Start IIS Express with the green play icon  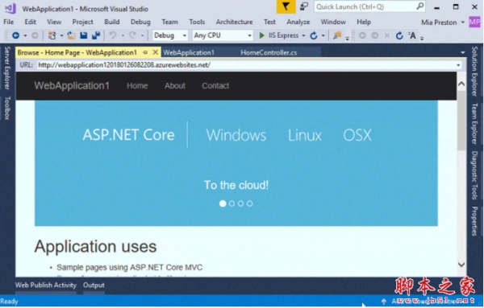(x=261, y=35)
